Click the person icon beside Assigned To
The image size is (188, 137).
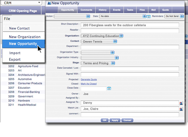tap(181, 103)
